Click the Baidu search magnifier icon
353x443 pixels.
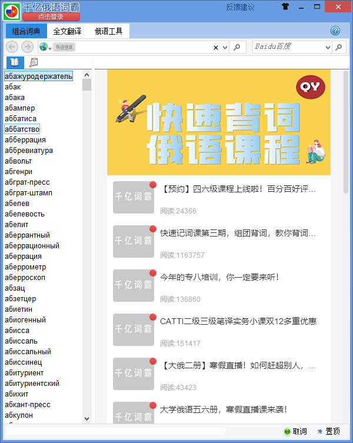point(339,47)
